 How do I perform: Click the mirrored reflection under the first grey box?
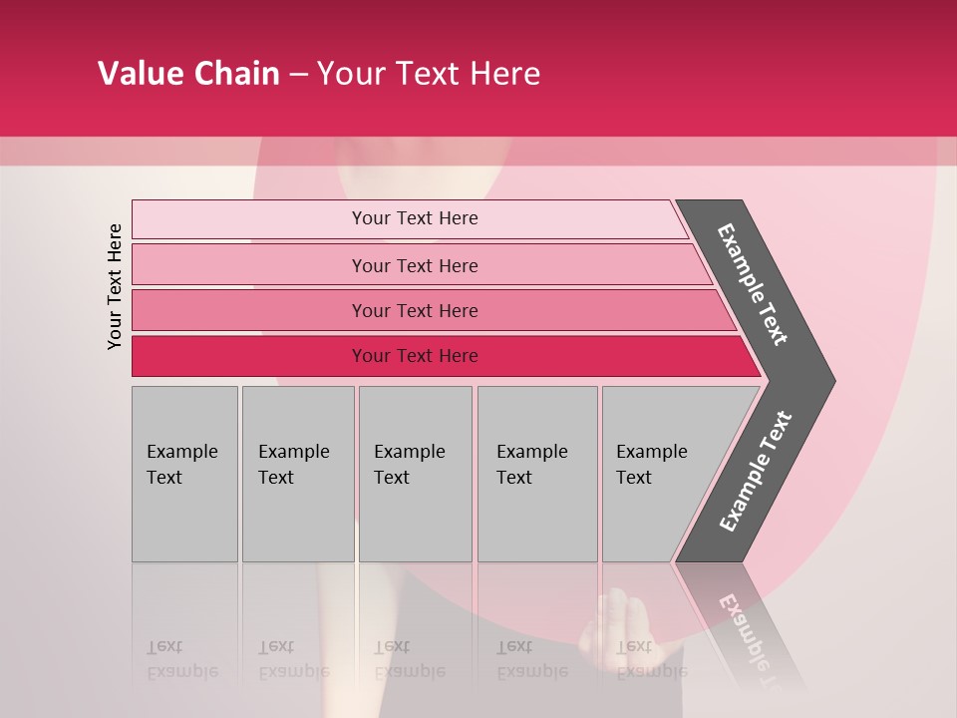(x=183, y=638)
